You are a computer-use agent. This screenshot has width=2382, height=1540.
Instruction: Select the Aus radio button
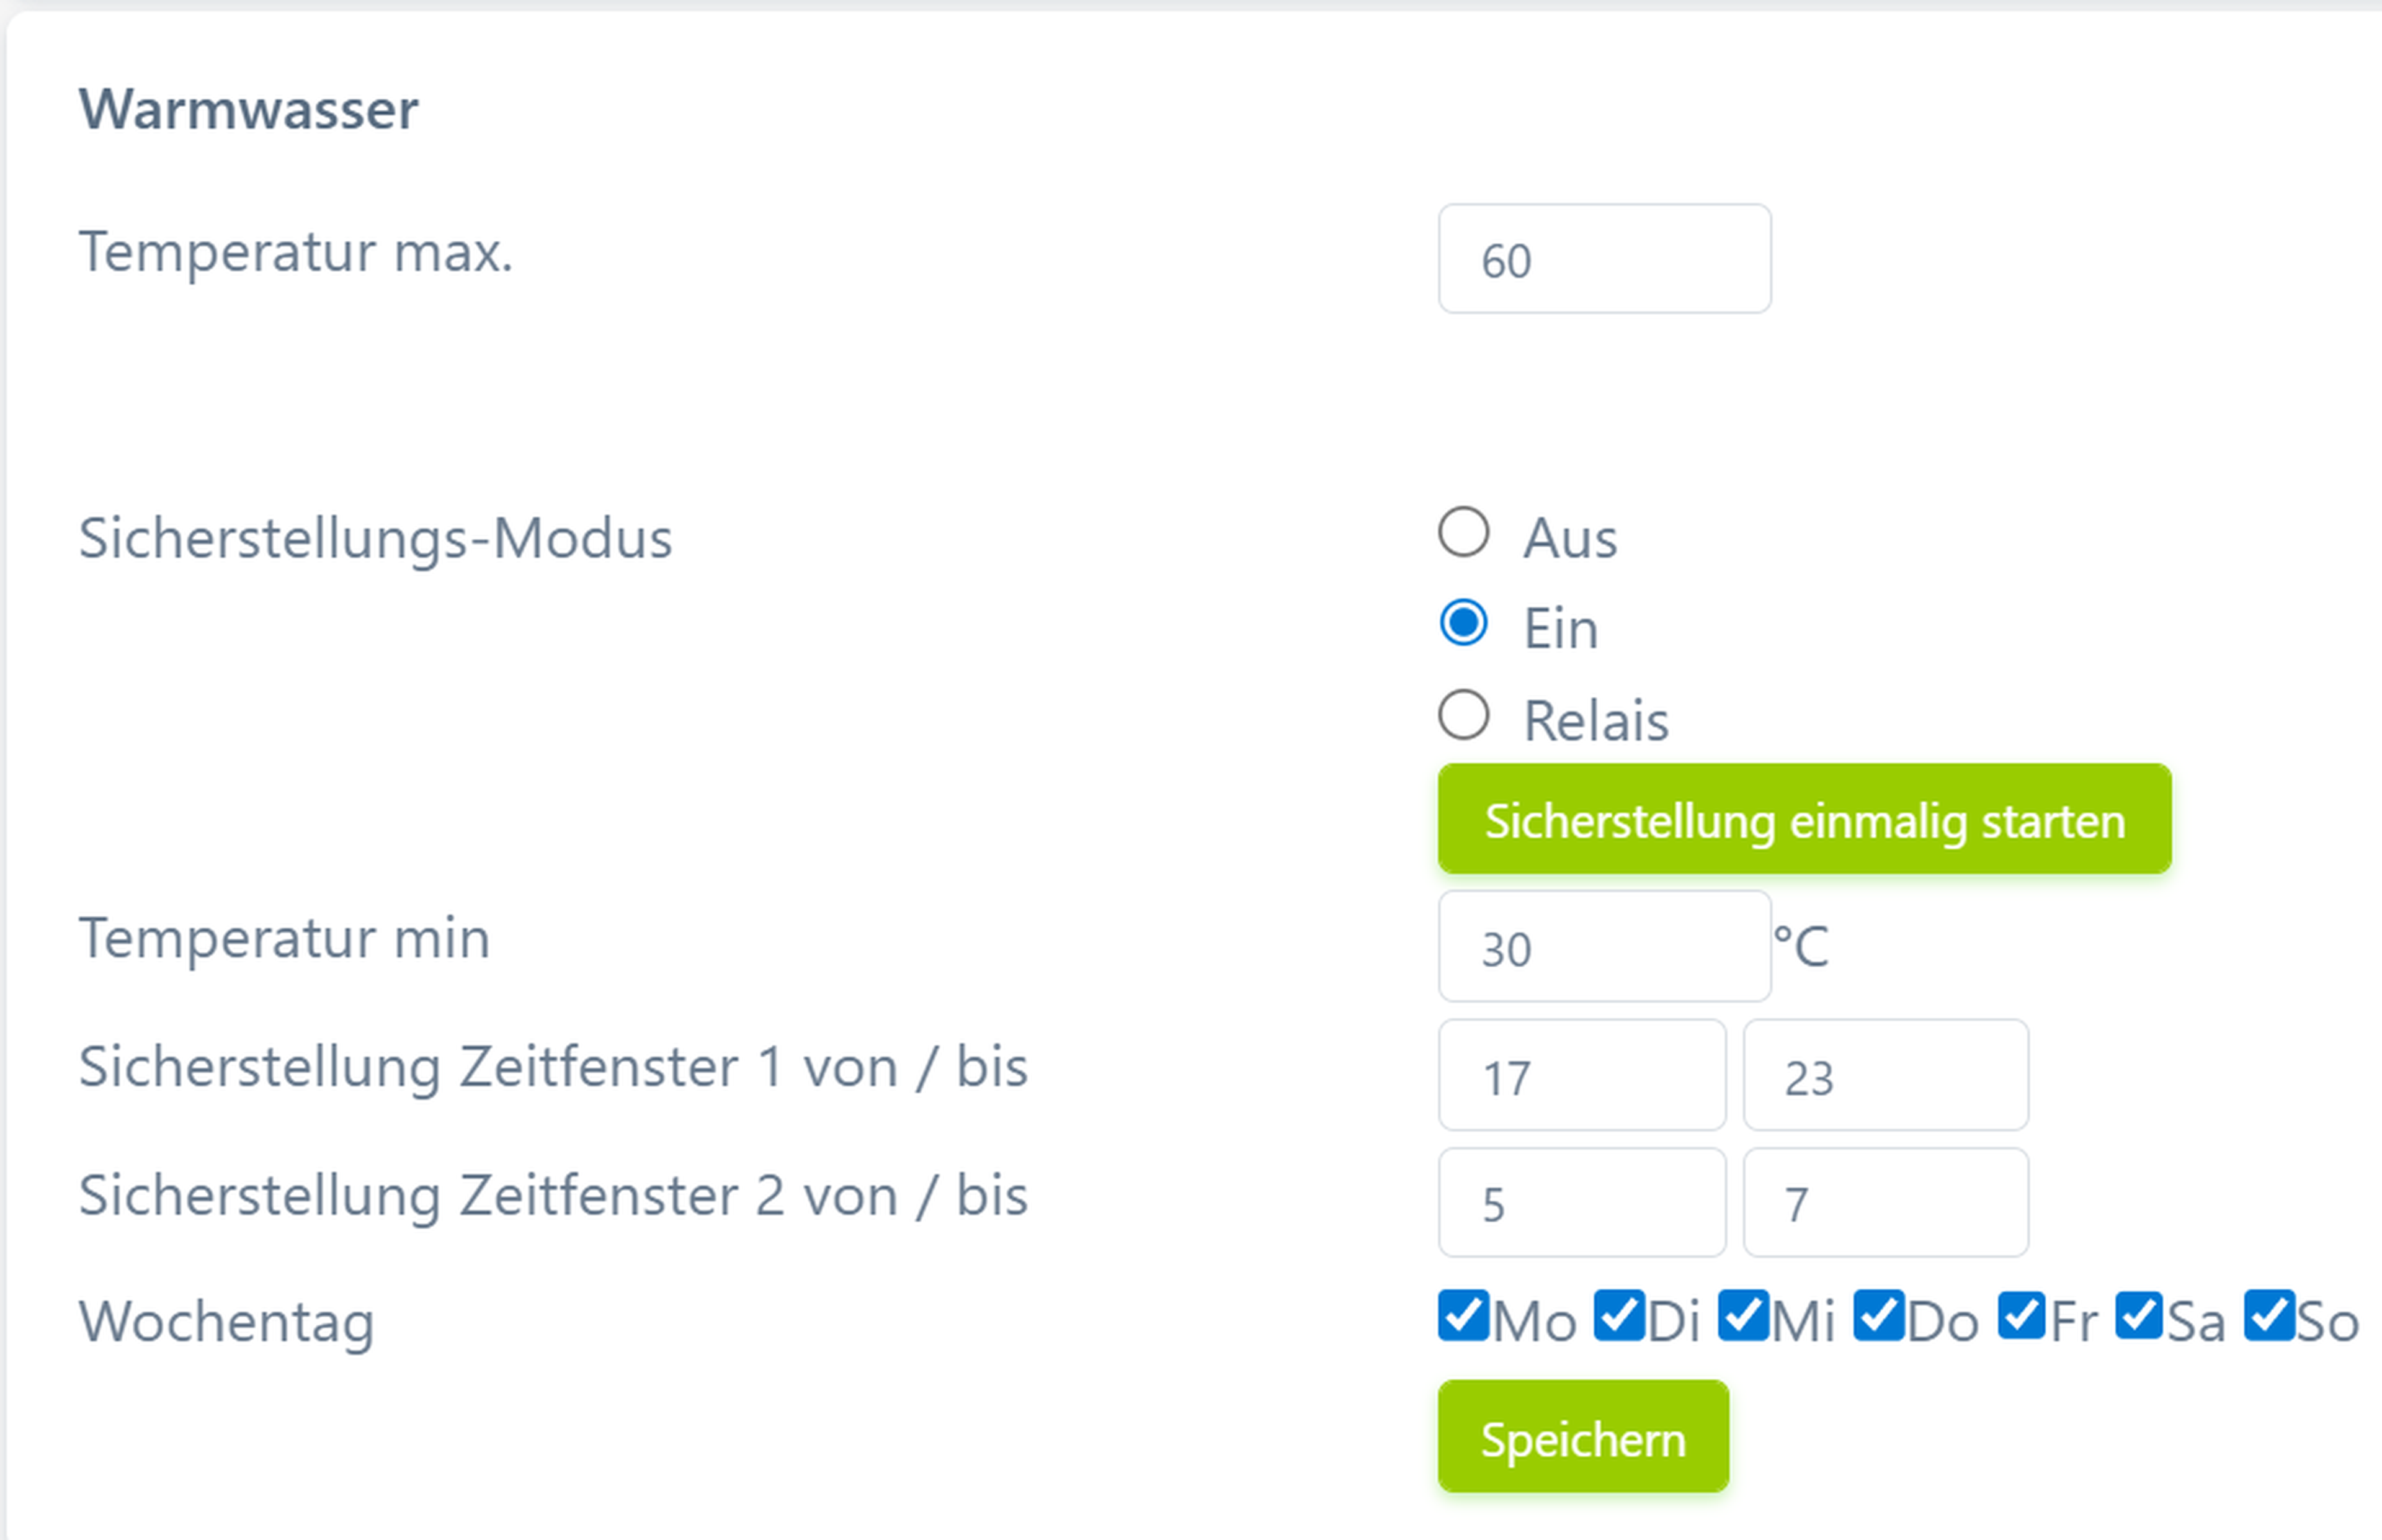pos(1463,532)
